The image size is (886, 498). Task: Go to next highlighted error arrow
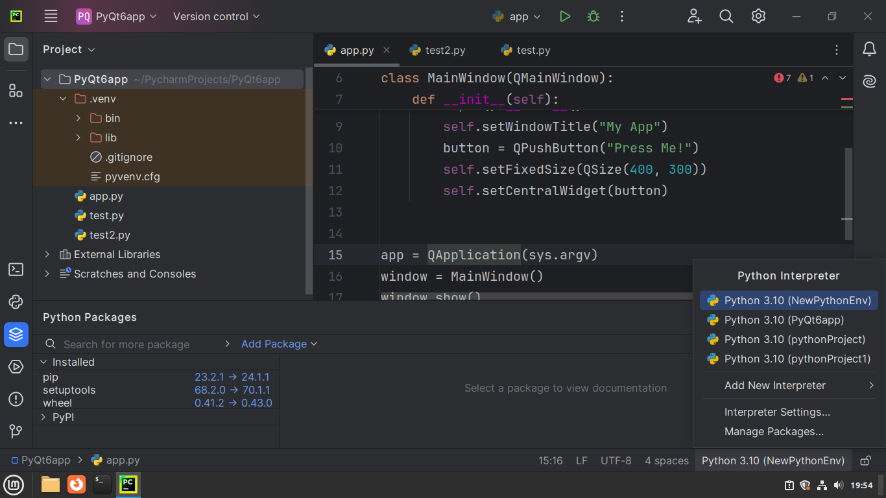point(843,78)
